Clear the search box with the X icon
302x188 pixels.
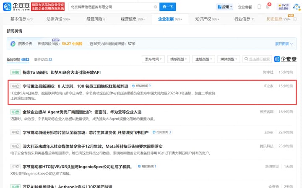[155, 7]
